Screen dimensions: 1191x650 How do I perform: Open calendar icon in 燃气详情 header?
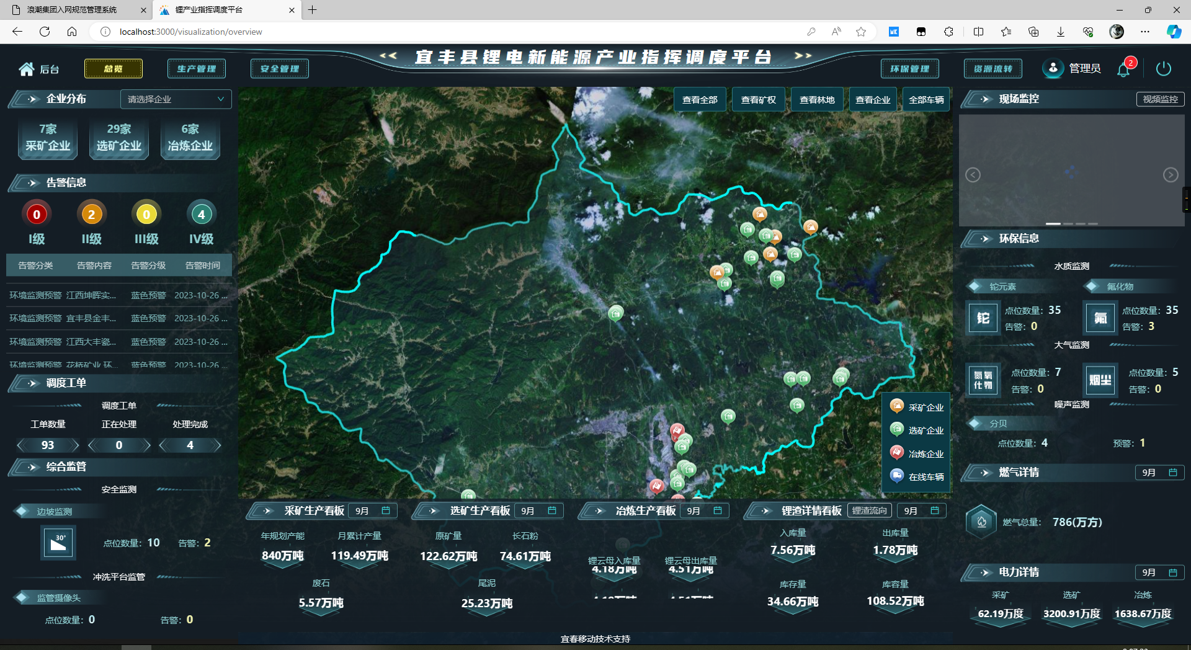pyautogui.click(x=1173, y=472)
